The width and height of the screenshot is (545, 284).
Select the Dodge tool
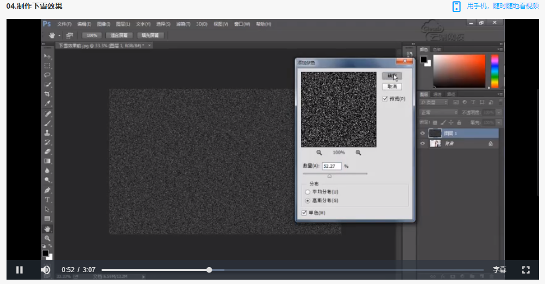[x=47, y=180]
